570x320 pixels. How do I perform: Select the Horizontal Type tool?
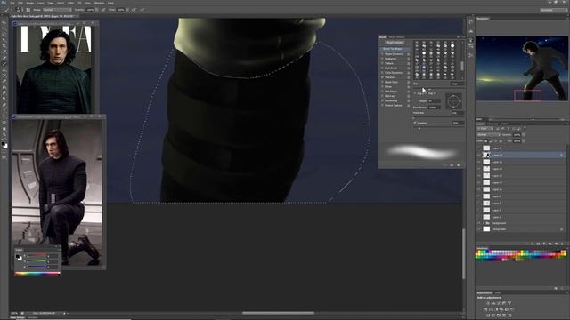point(4,110)
